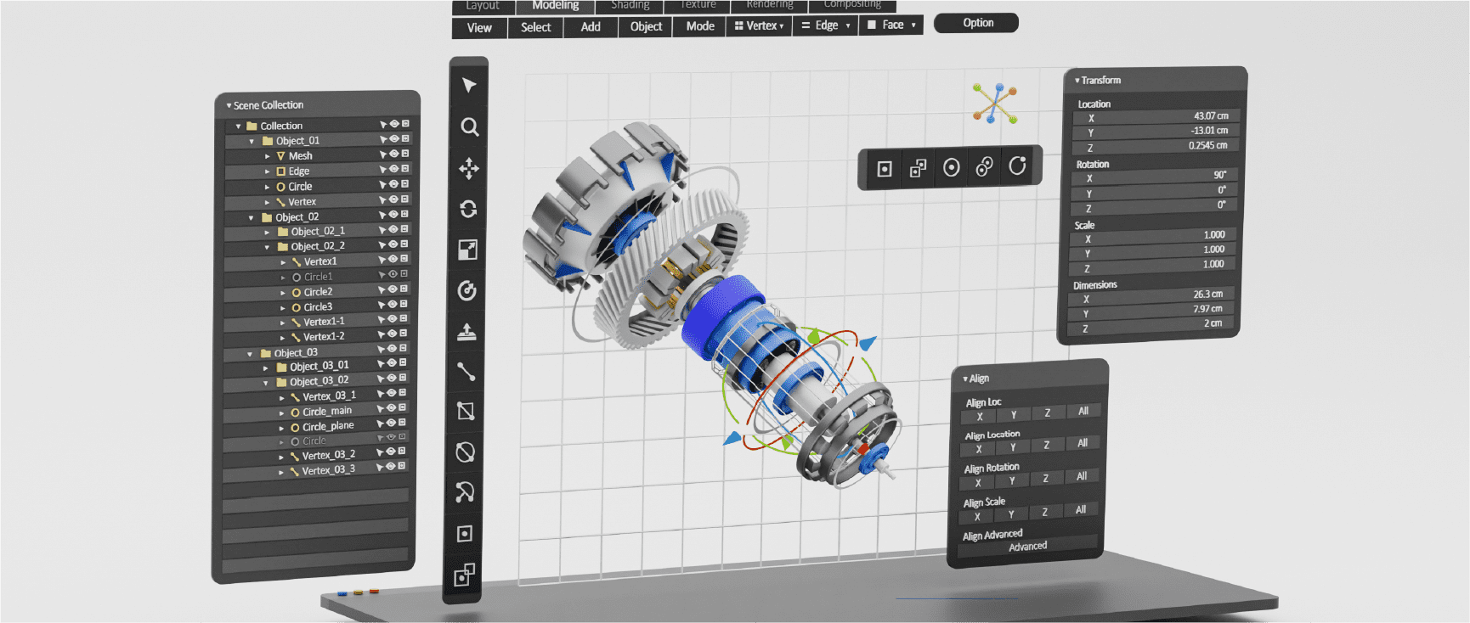Viewport: 1470px width, 623px height.
Task: Click the magnifier zoom tool
Action: click(469, 127)
